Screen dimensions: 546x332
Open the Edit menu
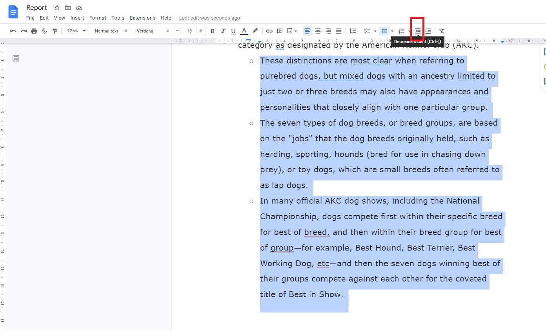(44, 18)
